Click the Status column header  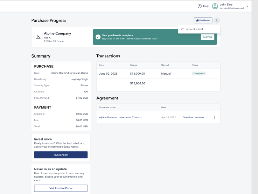pos(195,65)
